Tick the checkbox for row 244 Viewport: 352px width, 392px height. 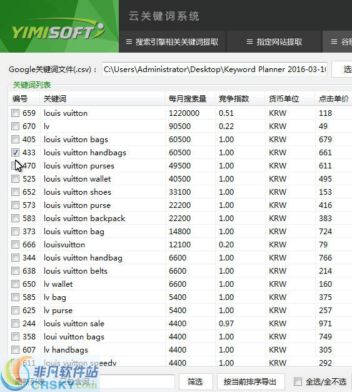(x=15, y=324)
